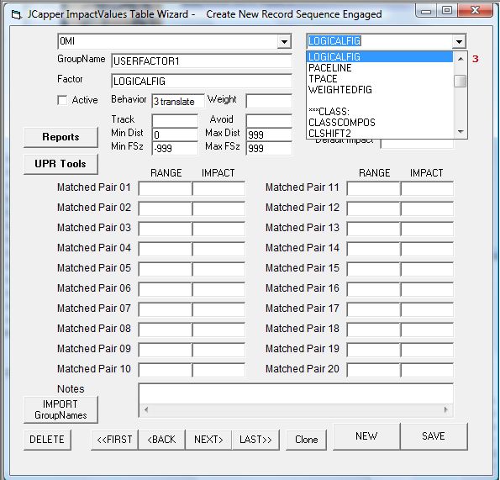Click the Track input field

tap(175, 121)
